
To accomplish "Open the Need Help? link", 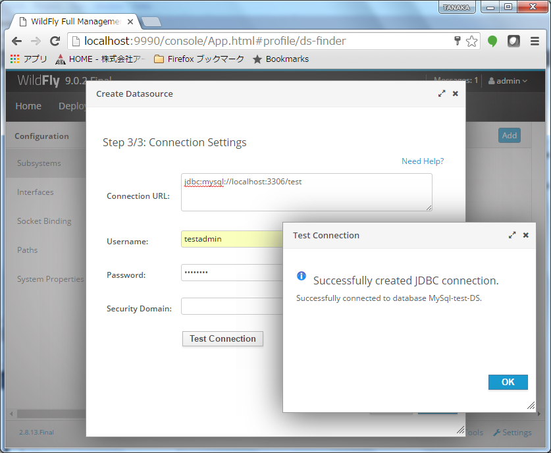I will [x=423, y=161].
